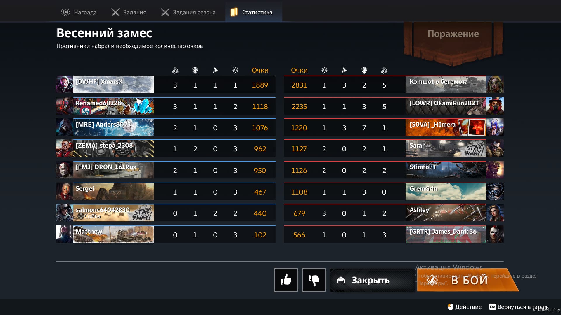Select [SOVA] _HImera player banner

pos(446,127)
